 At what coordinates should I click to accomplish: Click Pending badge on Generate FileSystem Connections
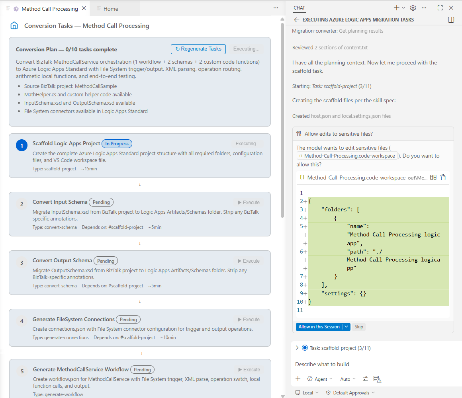128,320
